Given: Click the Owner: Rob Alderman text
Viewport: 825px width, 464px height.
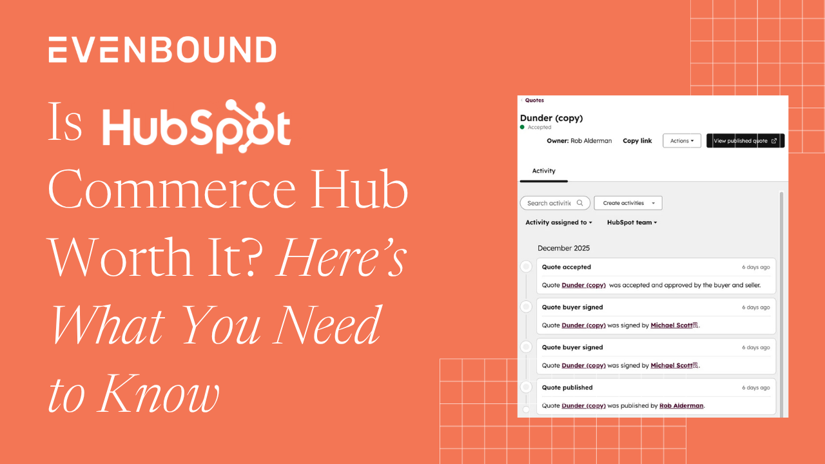Looking at the screenshot, I should pos(581,141).
